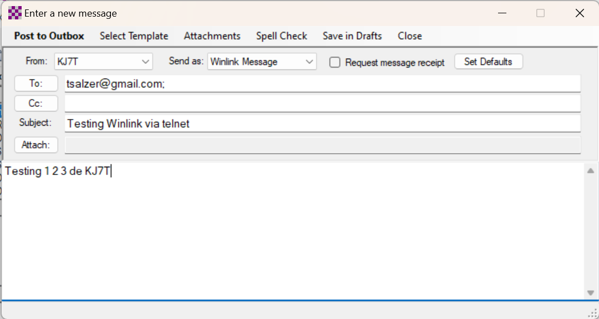Click the message body scroll up arrow
The image size is (599, 319).
(x=591, y=171)
